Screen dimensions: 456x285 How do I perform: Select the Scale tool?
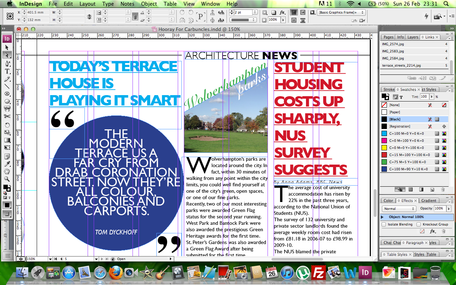(x=7, y=133)
